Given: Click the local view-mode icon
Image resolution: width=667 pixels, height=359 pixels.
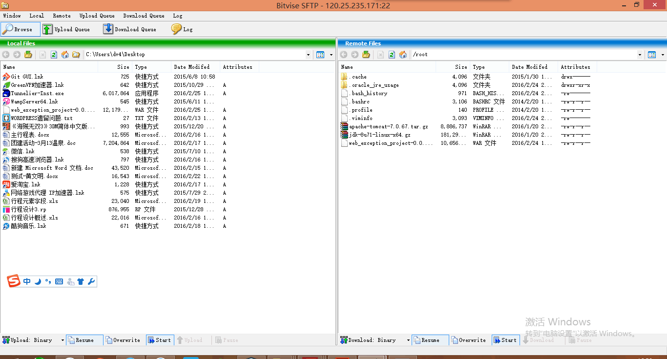Looking at the screenshot, I should pyautogui.click(x=320, y=55).
